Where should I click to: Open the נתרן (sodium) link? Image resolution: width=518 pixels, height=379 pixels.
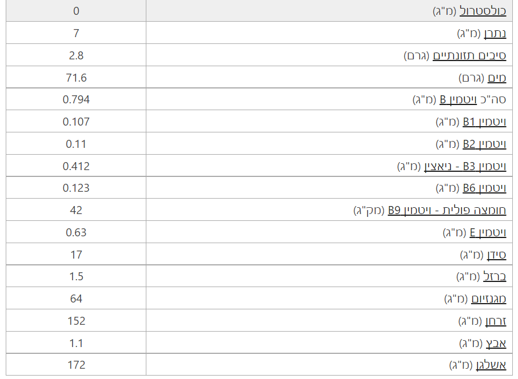pos(495,34)
